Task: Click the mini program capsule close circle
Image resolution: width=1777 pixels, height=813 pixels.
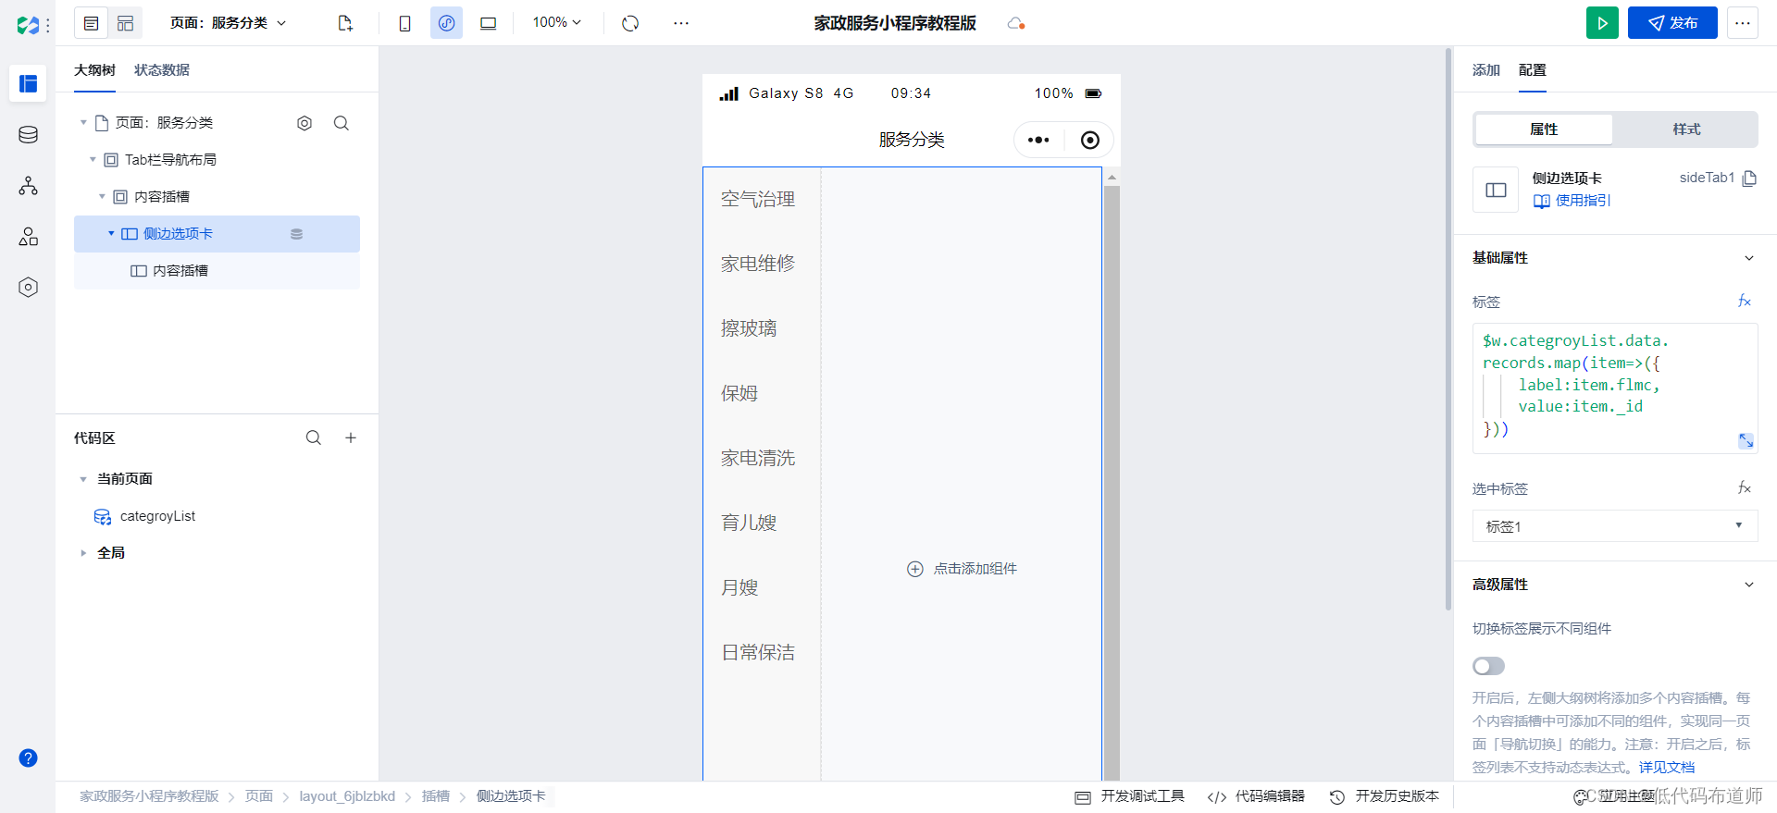Action: click(x=1090, y=140)
